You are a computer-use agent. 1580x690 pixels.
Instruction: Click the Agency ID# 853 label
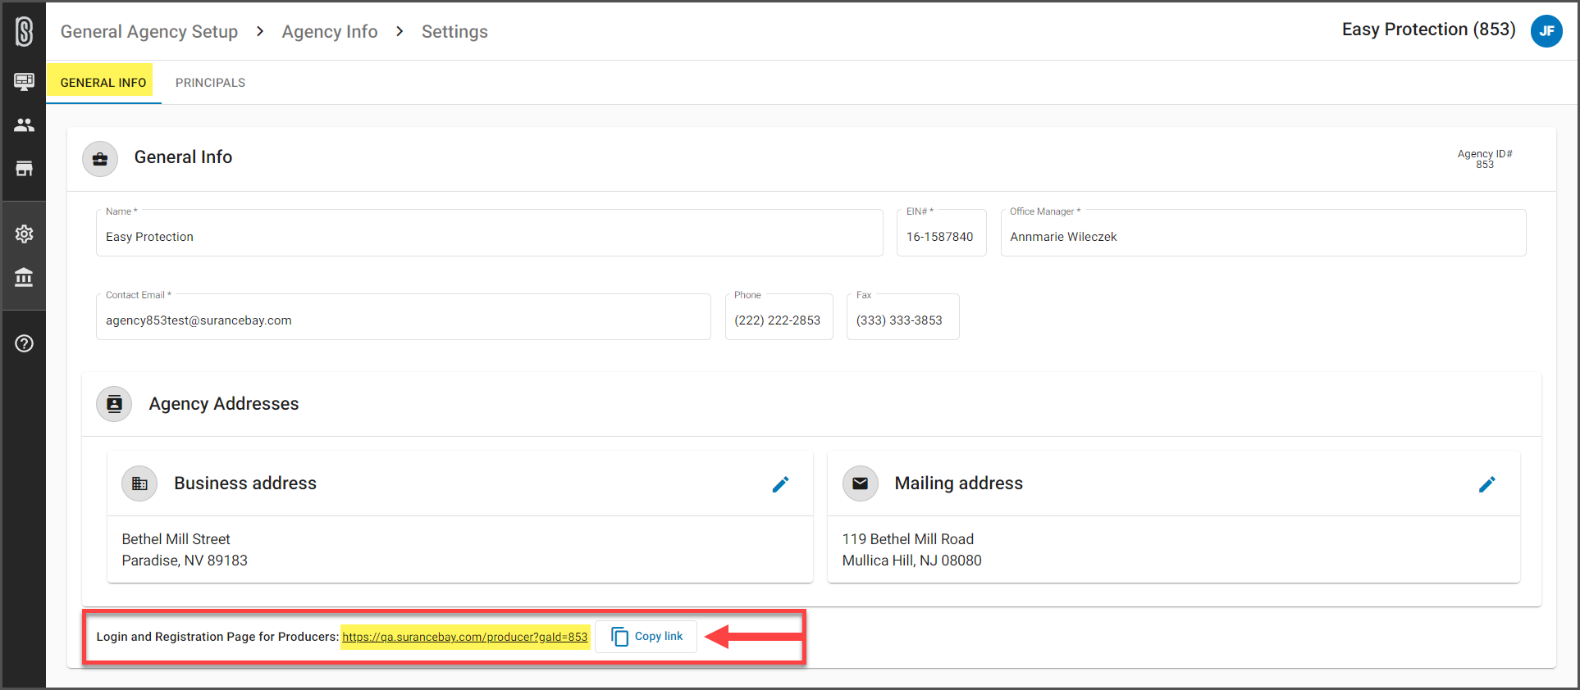click(x=1485, y=159)
